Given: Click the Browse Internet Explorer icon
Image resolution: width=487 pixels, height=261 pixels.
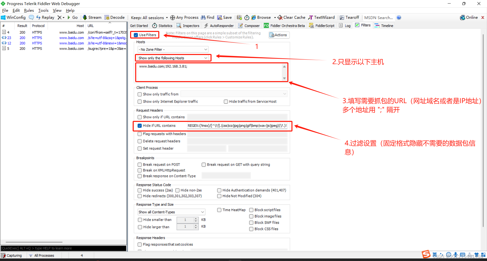Looking at the screenshot, I should pos(254,17).
